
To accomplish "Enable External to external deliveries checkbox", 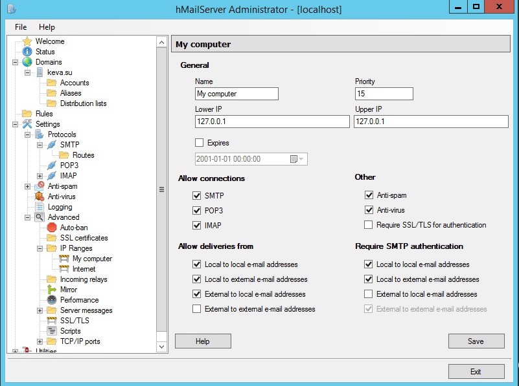I will click(x=196, y=308).
